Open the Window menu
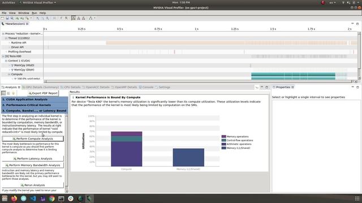 pos(24,13)
